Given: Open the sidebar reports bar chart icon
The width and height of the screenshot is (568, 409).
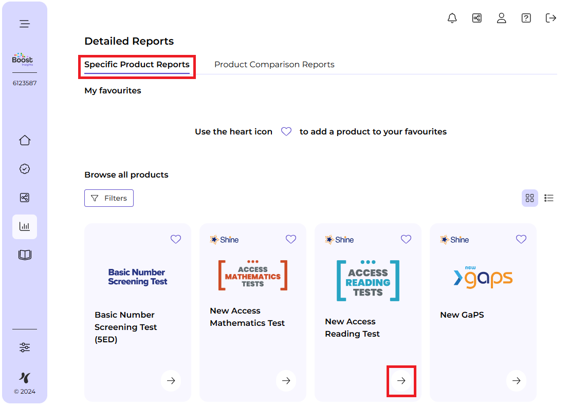Looking at the screenshot, I should click(25, 226).
